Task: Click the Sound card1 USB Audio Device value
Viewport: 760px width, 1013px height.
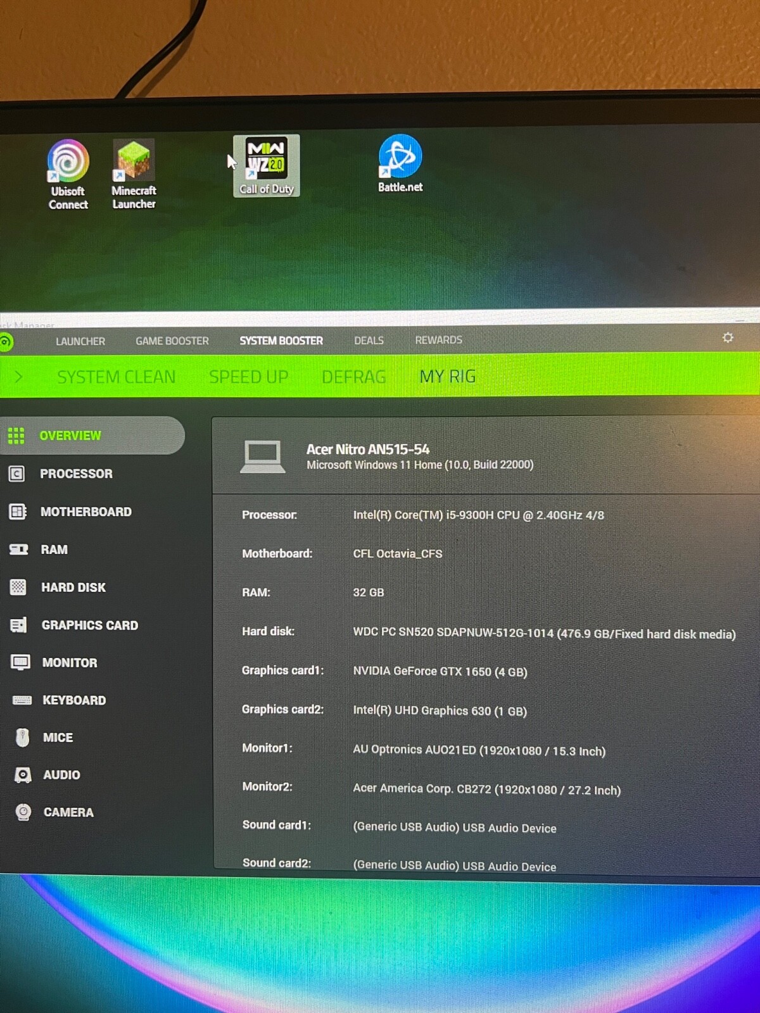Action: pos(455,827)
